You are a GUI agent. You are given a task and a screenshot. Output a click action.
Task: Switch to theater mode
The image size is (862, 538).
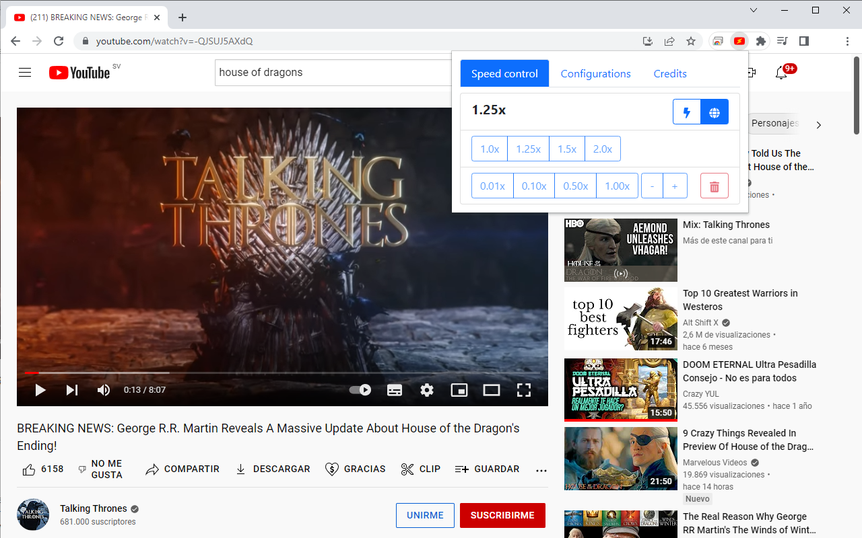[x=492, y=390]
